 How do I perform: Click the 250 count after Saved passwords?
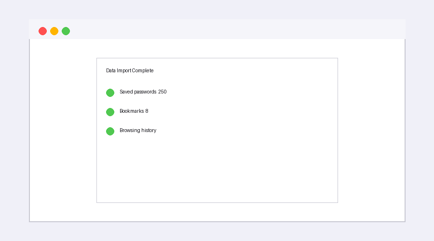(162, 92)
